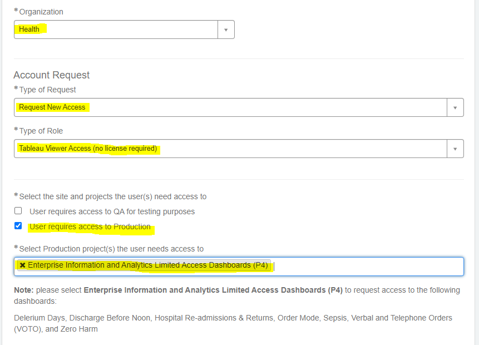Click the 'Type of Role' field label

[41, 131]
